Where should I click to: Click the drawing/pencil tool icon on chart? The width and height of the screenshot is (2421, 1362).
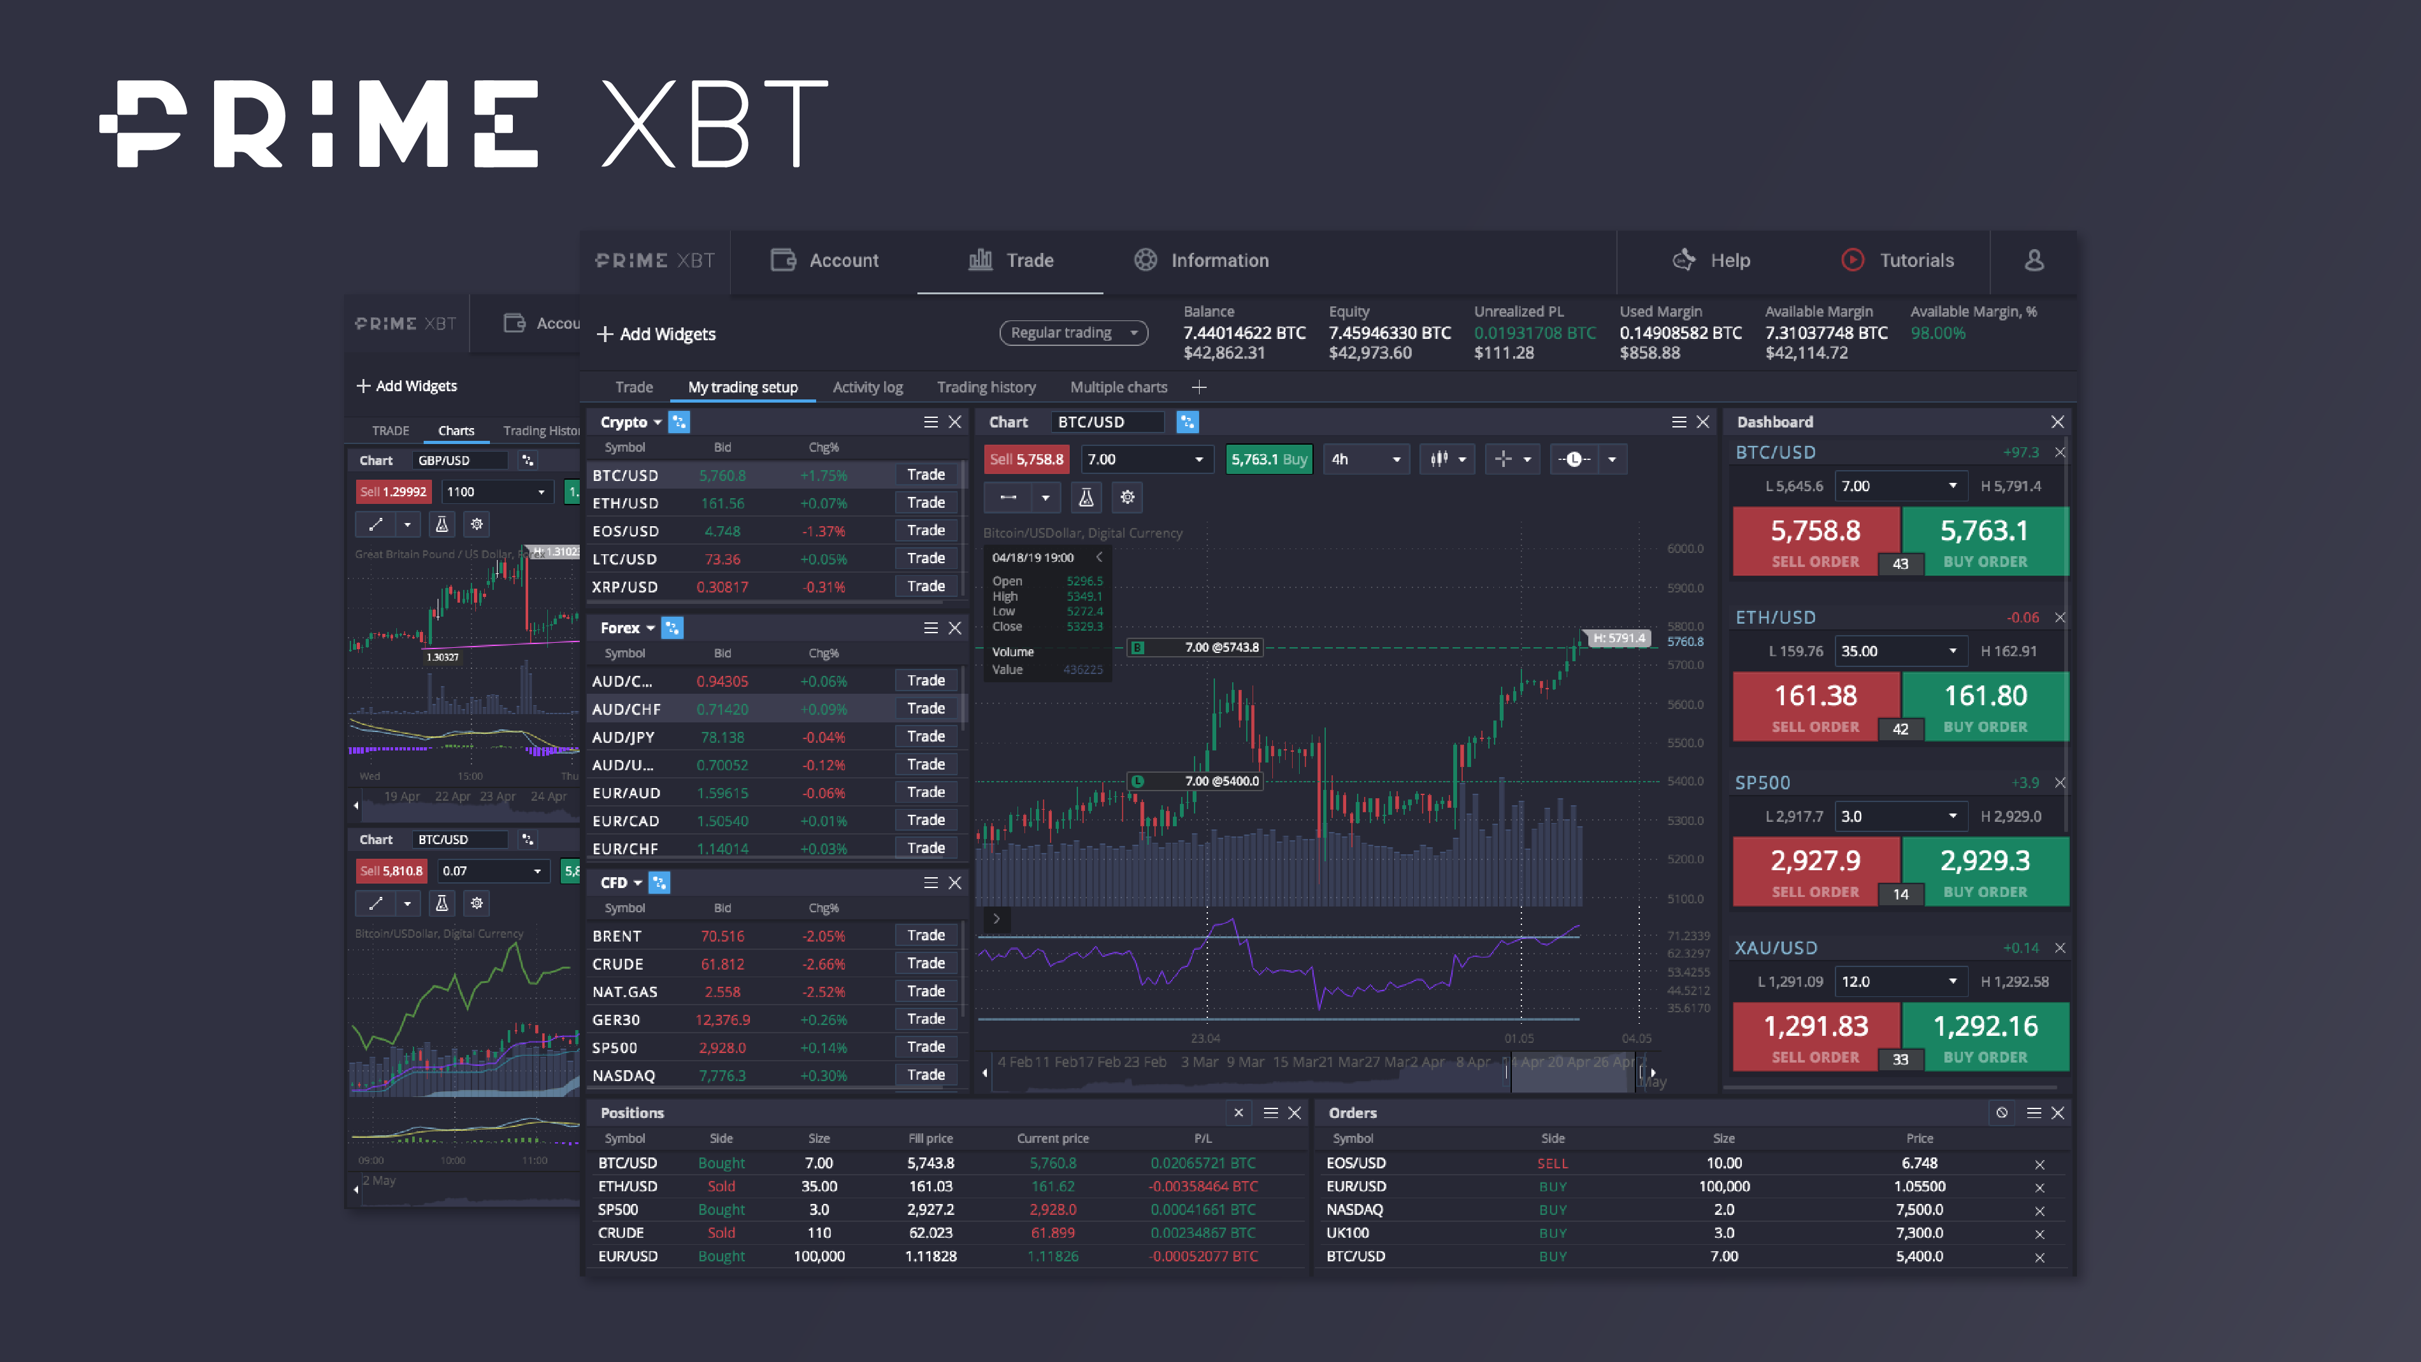coord(1006,498)
